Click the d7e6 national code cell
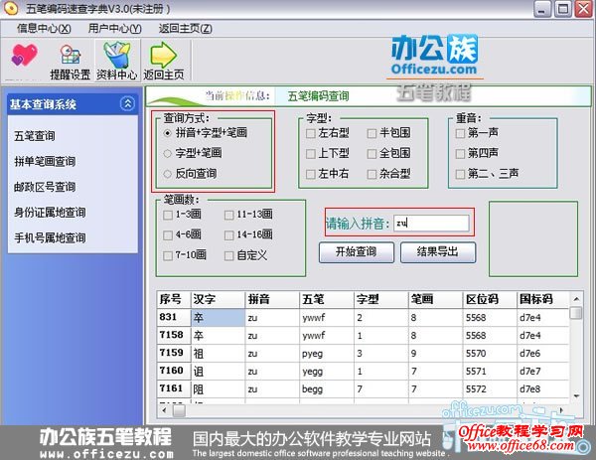This screenshot has width=596, height=460. [x=543, y=354]
